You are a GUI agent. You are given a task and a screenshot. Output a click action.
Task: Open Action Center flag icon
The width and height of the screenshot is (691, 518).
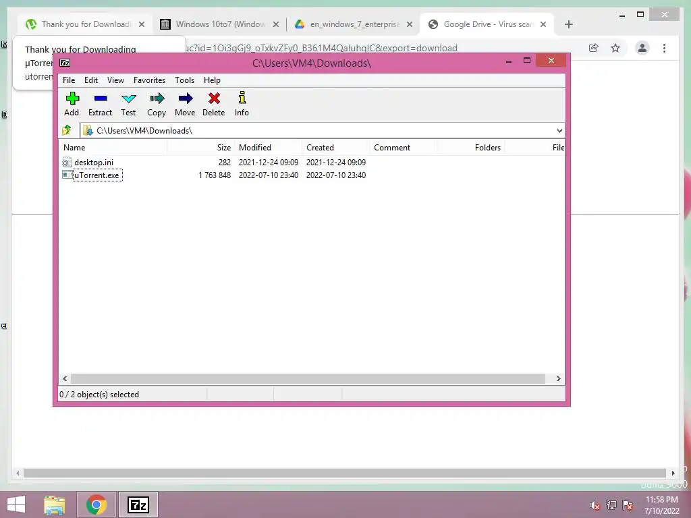coord(628,505)
